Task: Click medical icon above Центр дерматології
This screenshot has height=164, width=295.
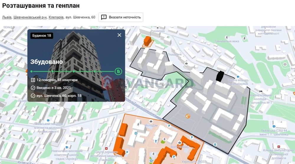Action: pos(106,148)
